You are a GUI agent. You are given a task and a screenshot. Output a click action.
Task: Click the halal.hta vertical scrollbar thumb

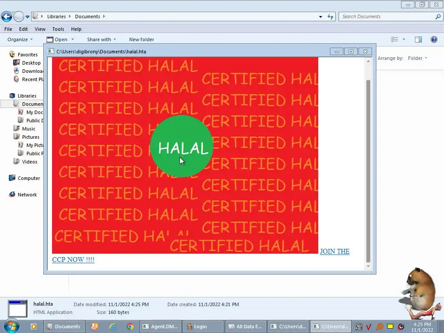coord(368,171)
